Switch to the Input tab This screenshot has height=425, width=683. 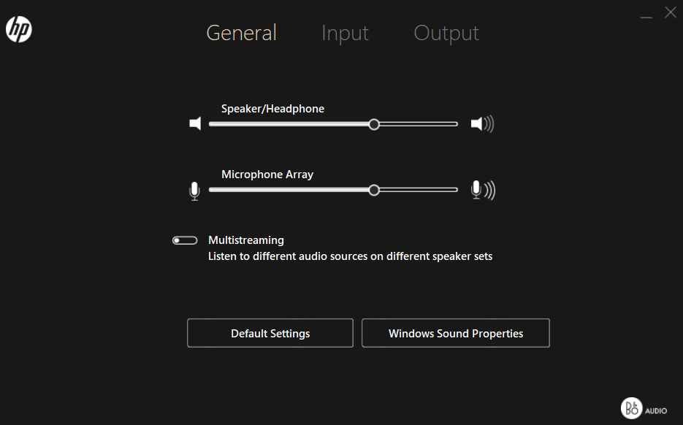click(x=344, y=33)
